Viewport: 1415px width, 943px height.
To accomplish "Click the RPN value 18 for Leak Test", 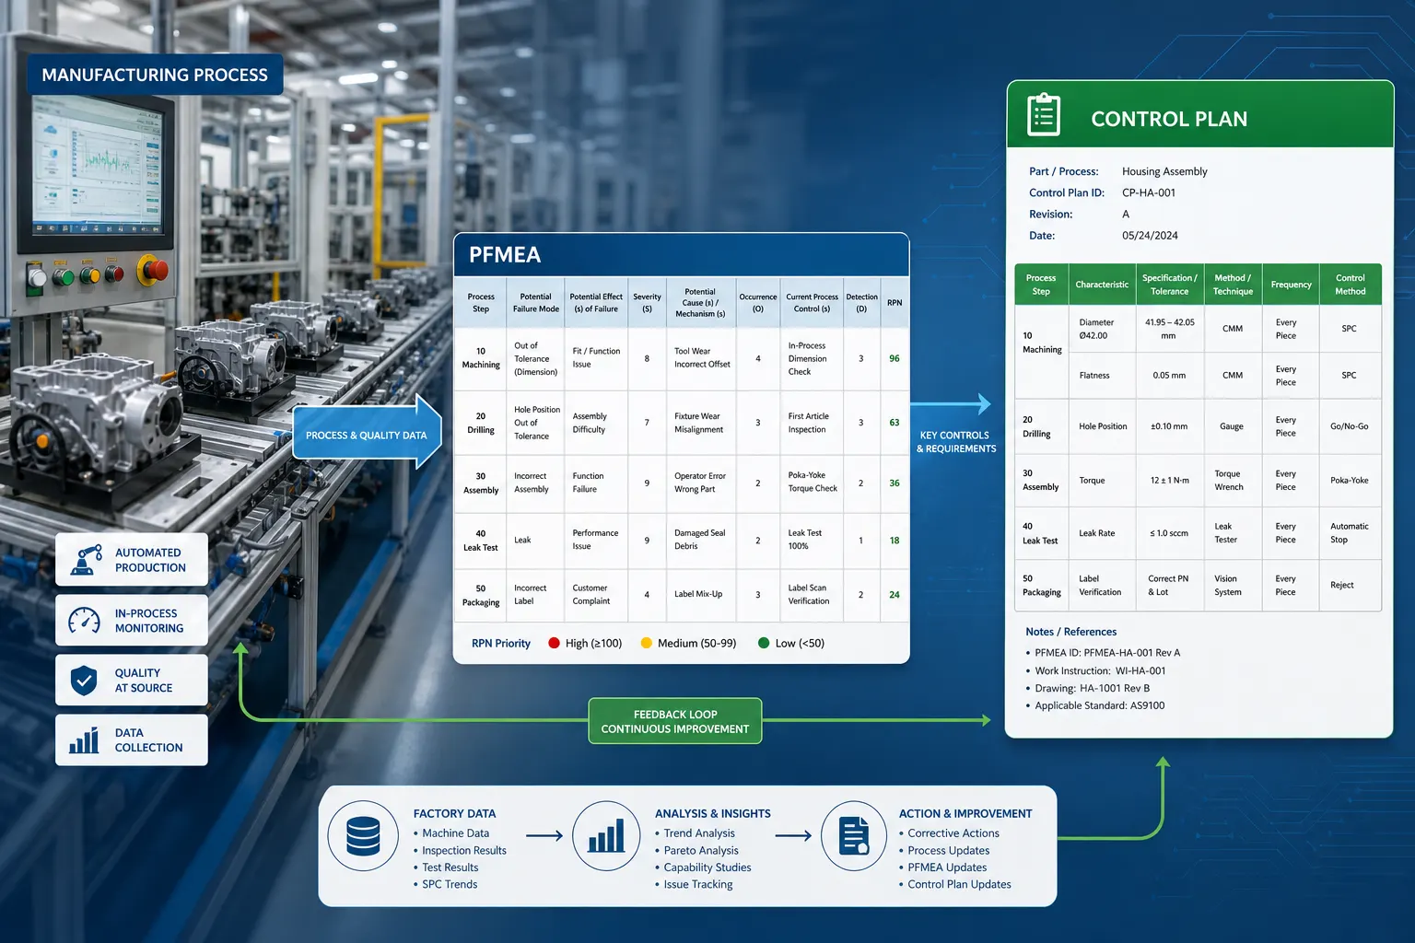I will coord(895,541).
